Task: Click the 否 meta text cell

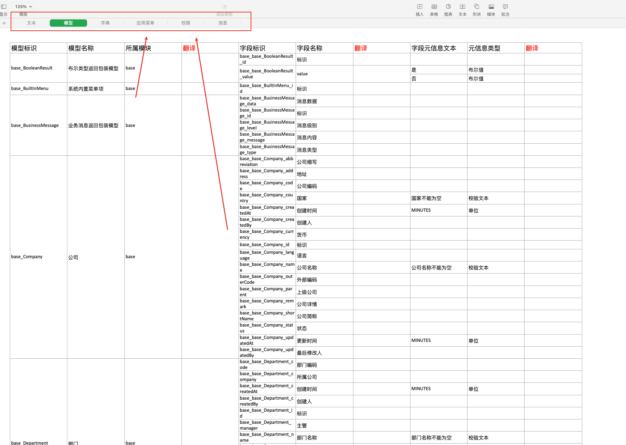Action: [439, 78]
